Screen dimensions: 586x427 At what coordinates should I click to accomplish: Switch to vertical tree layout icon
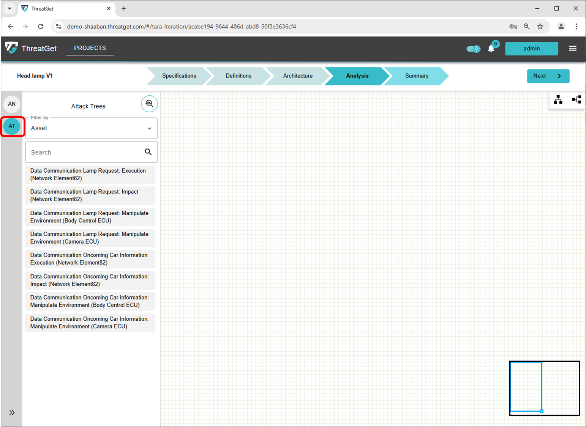pos(558,100)
